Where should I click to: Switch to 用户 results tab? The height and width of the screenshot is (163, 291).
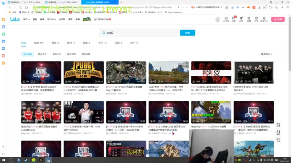tap(134, 43)
